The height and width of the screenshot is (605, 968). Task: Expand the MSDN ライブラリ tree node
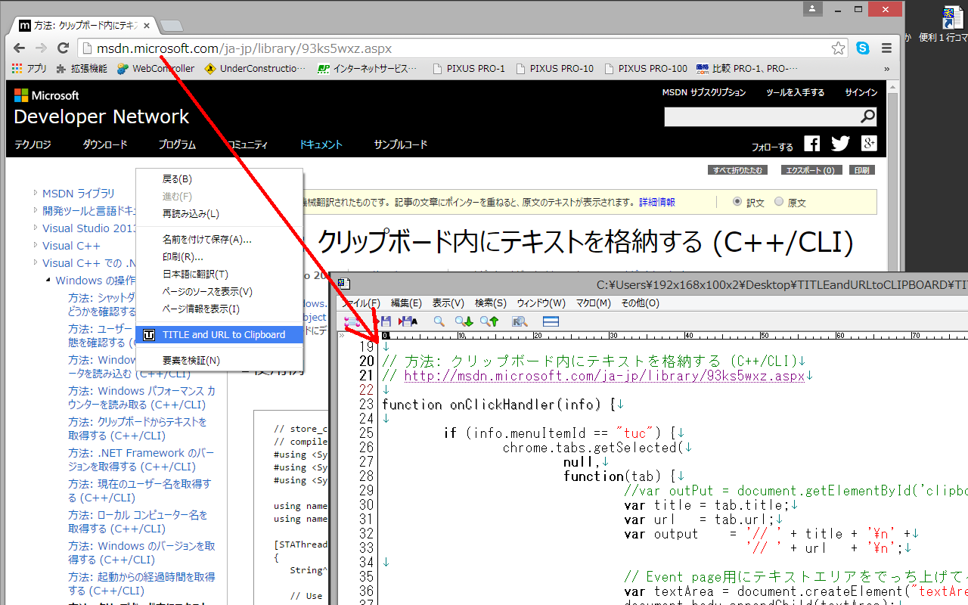(35, 193)
